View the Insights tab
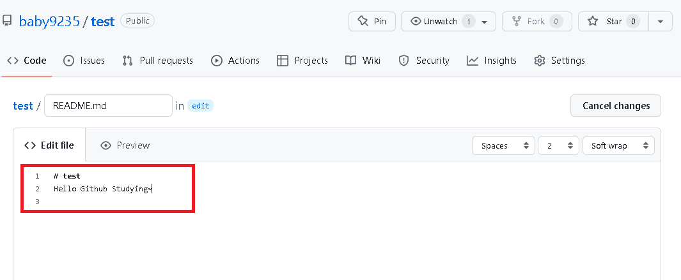681x280 pixels. [x=492, y=61]
